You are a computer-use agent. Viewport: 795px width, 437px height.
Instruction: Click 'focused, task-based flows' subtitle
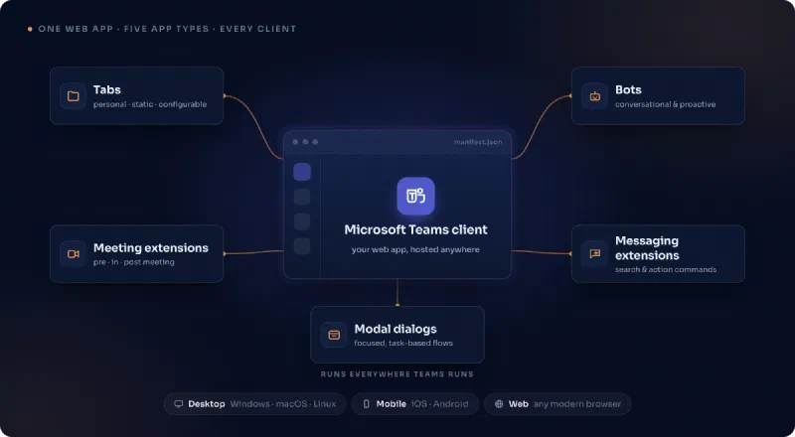tap(403, 344)
